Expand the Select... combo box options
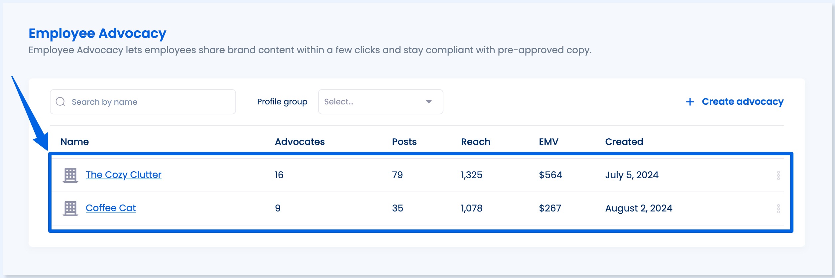The image size is (835, 278). coord(380,101)
